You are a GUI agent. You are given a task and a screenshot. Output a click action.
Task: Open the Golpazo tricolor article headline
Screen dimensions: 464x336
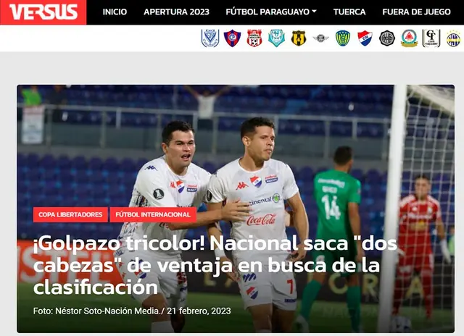215,266
